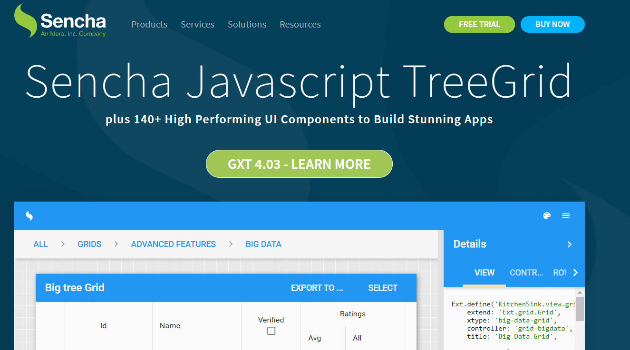Open the theme palette icon
This screenshot has width=630, height=350.
[547, 216]
